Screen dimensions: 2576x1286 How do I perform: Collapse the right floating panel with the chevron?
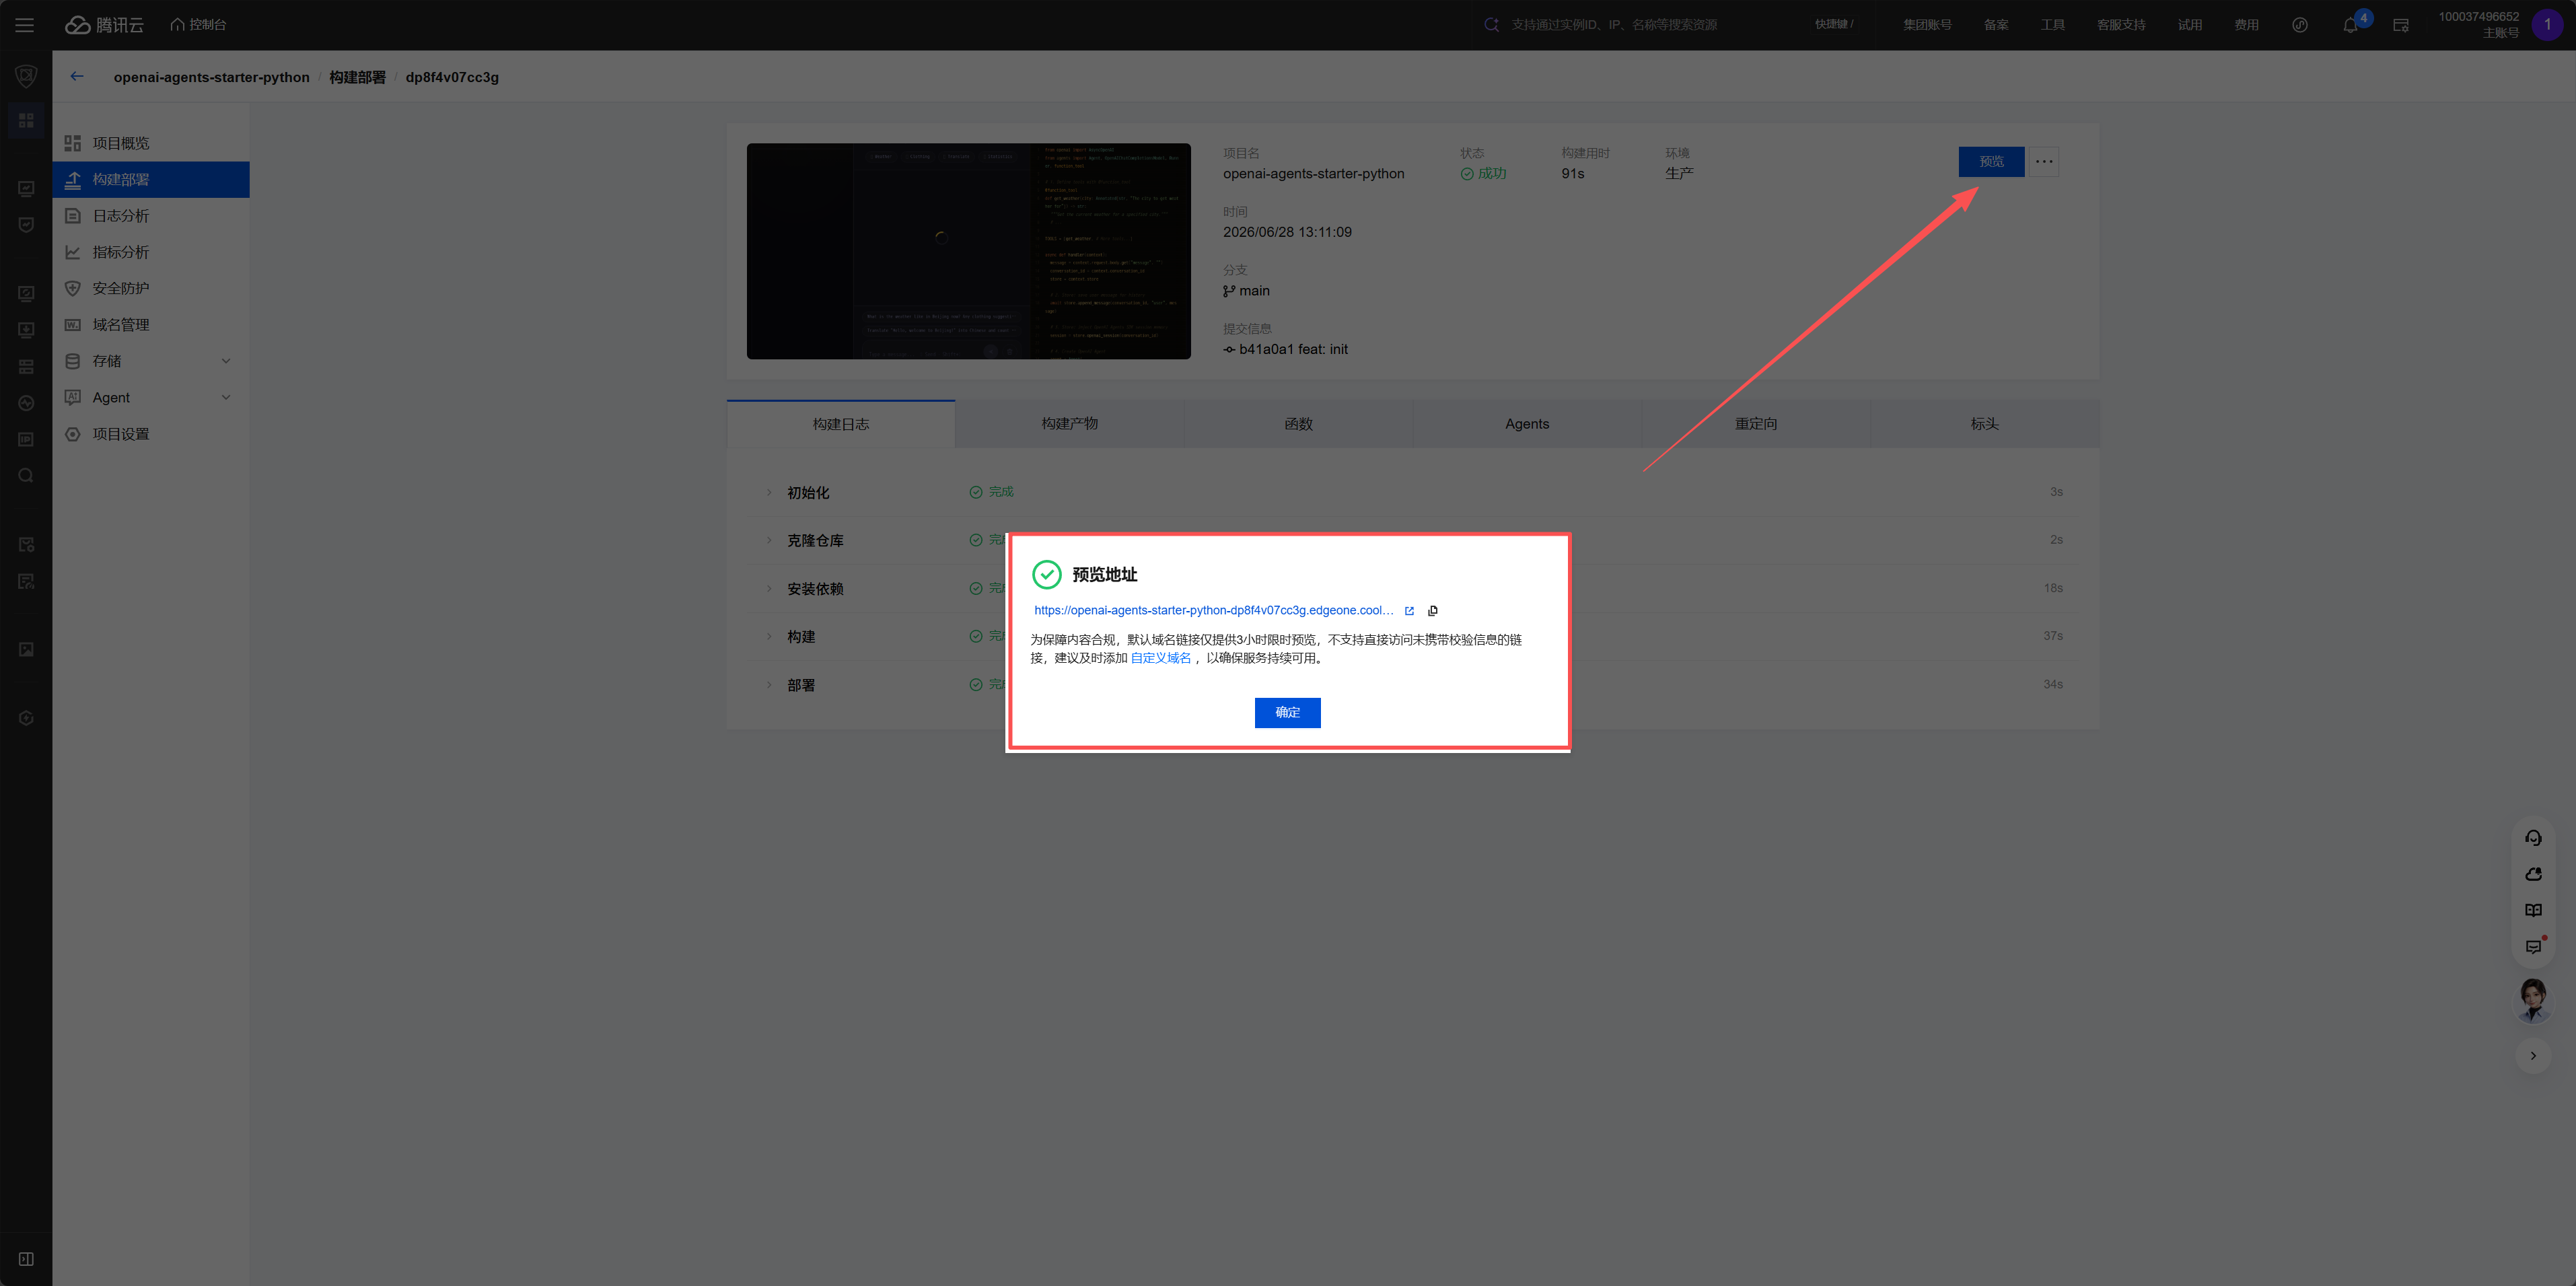pyautogui.click(x=2533, y=1056)
